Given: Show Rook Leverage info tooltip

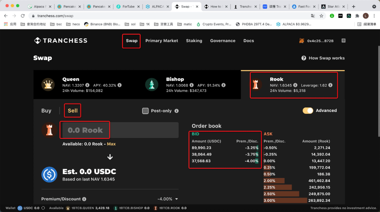Looking at the screenshot, I should tap(330, 85).
